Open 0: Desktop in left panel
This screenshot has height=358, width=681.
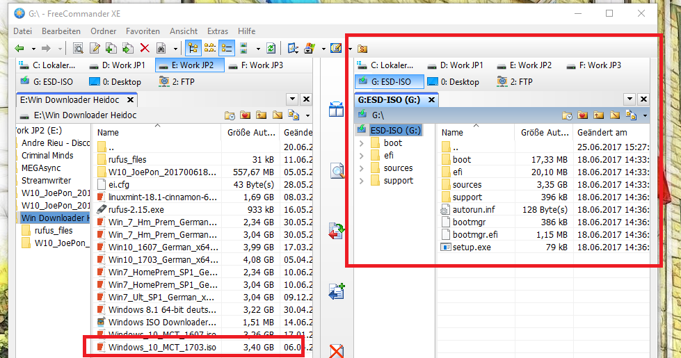(115, 81)
